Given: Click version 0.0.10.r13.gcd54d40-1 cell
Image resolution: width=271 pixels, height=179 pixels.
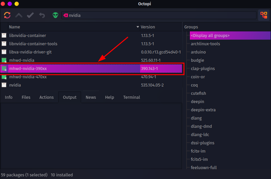Looking at the screenshot, I should [x=161, y=52].
